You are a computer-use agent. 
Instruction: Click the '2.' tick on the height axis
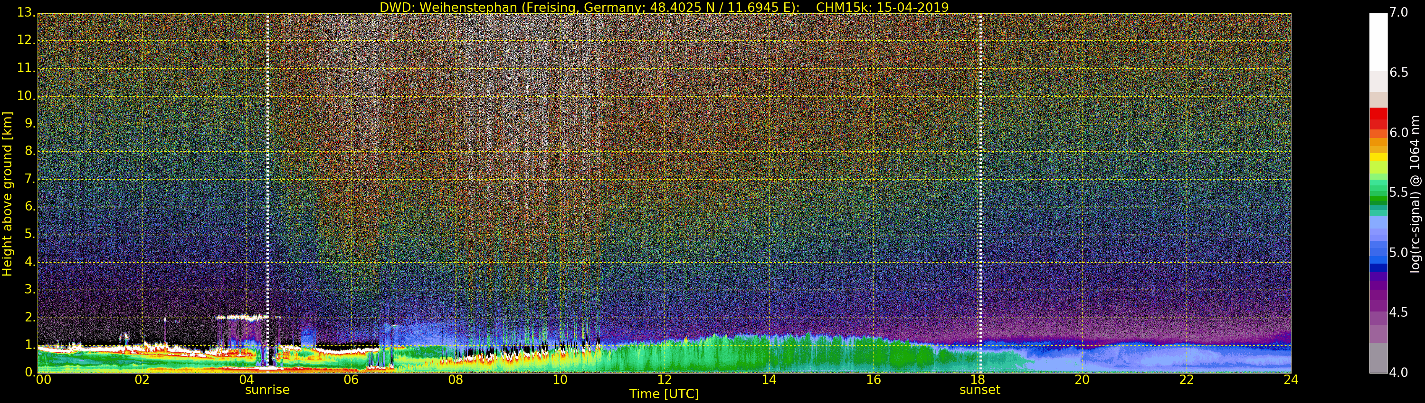click(x=30, y=317)
